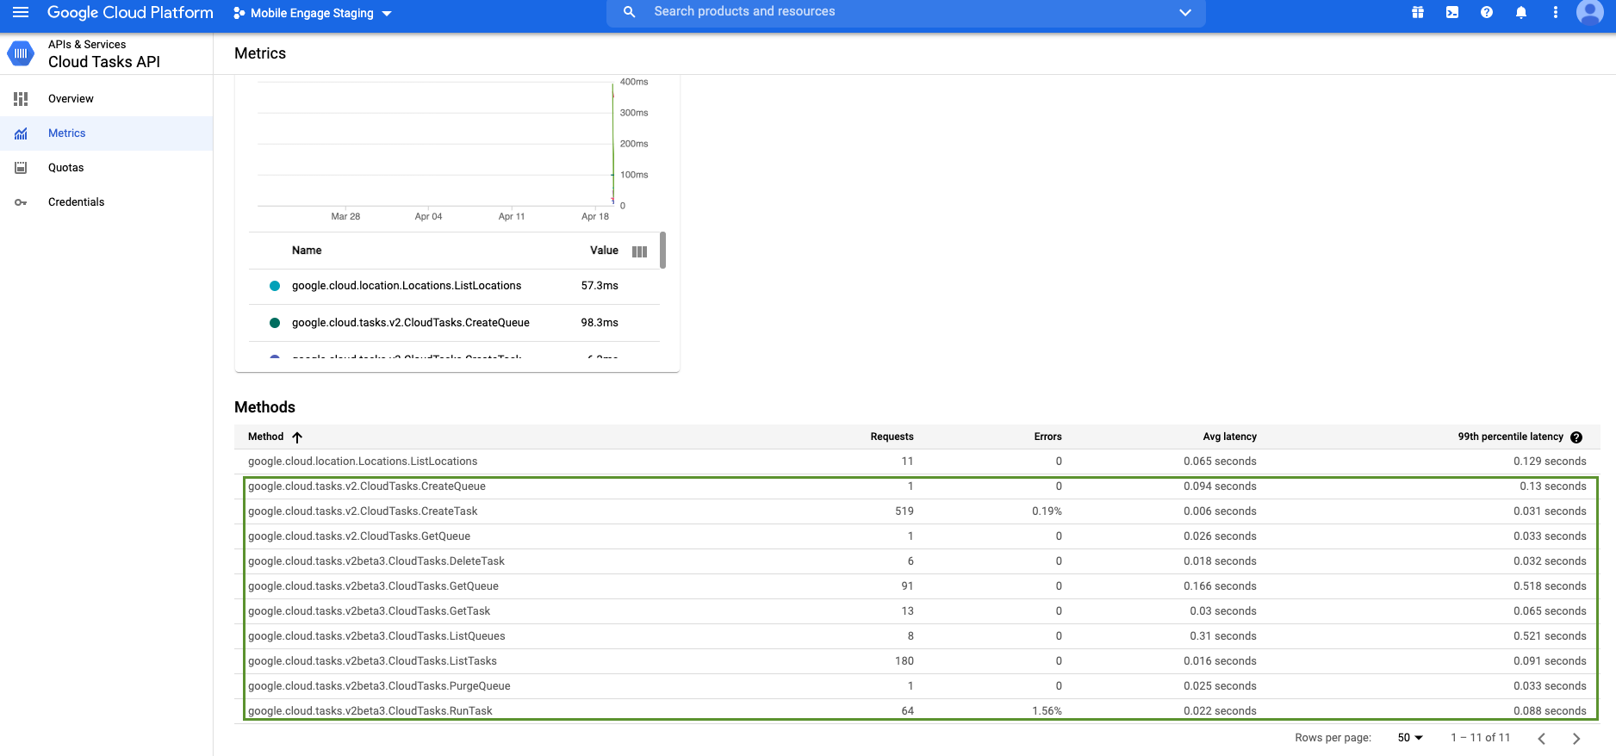
Task: Click the Method sort ascending arrow
Action: click(x=297, y=437)
